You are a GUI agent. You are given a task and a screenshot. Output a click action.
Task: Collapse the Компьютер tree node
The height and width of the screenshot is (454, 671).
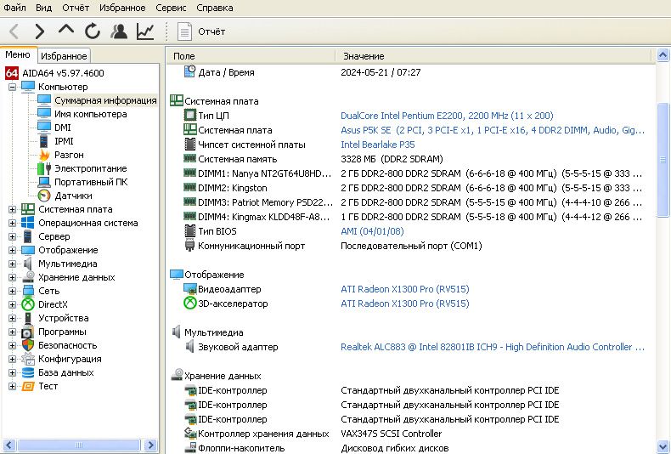click(x=13, y=87)
